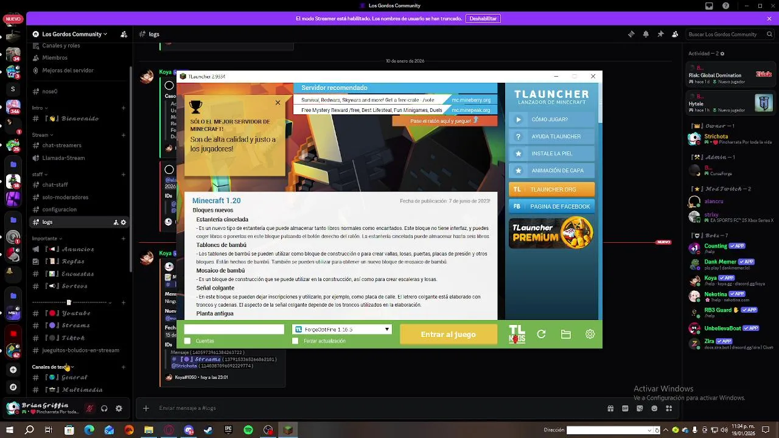Create invite for logs channel
This screenshot has width=779, height=438.
coord(116,222)
